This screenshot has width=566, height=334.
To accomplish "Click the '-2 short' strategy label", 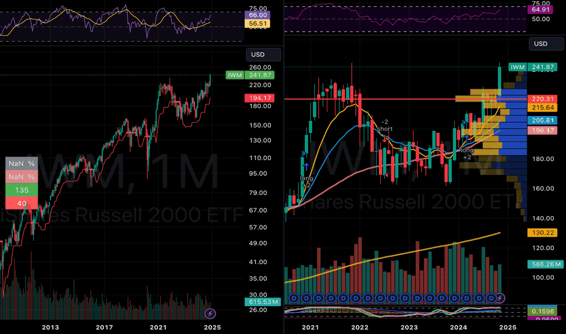I will coord(385,125).
